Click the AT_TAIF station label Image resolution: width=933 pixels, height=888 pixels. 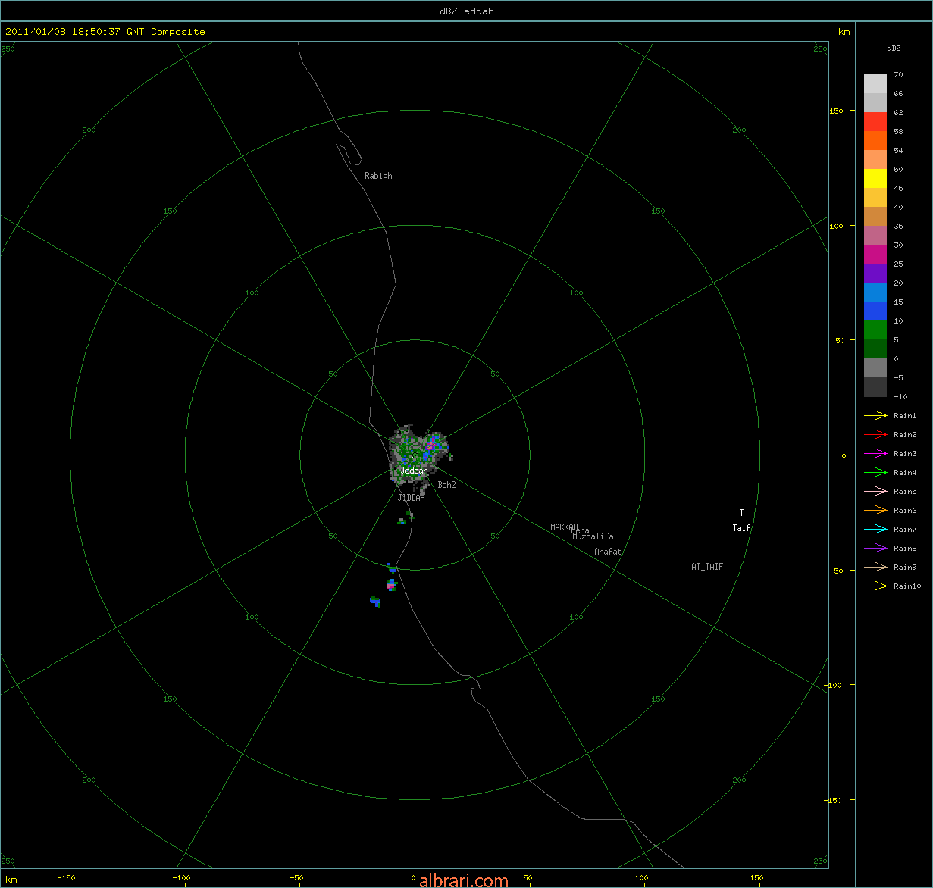(707, 566)
